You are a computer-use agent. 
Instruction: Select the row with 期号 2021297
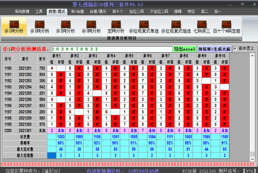tap(116, 106)
